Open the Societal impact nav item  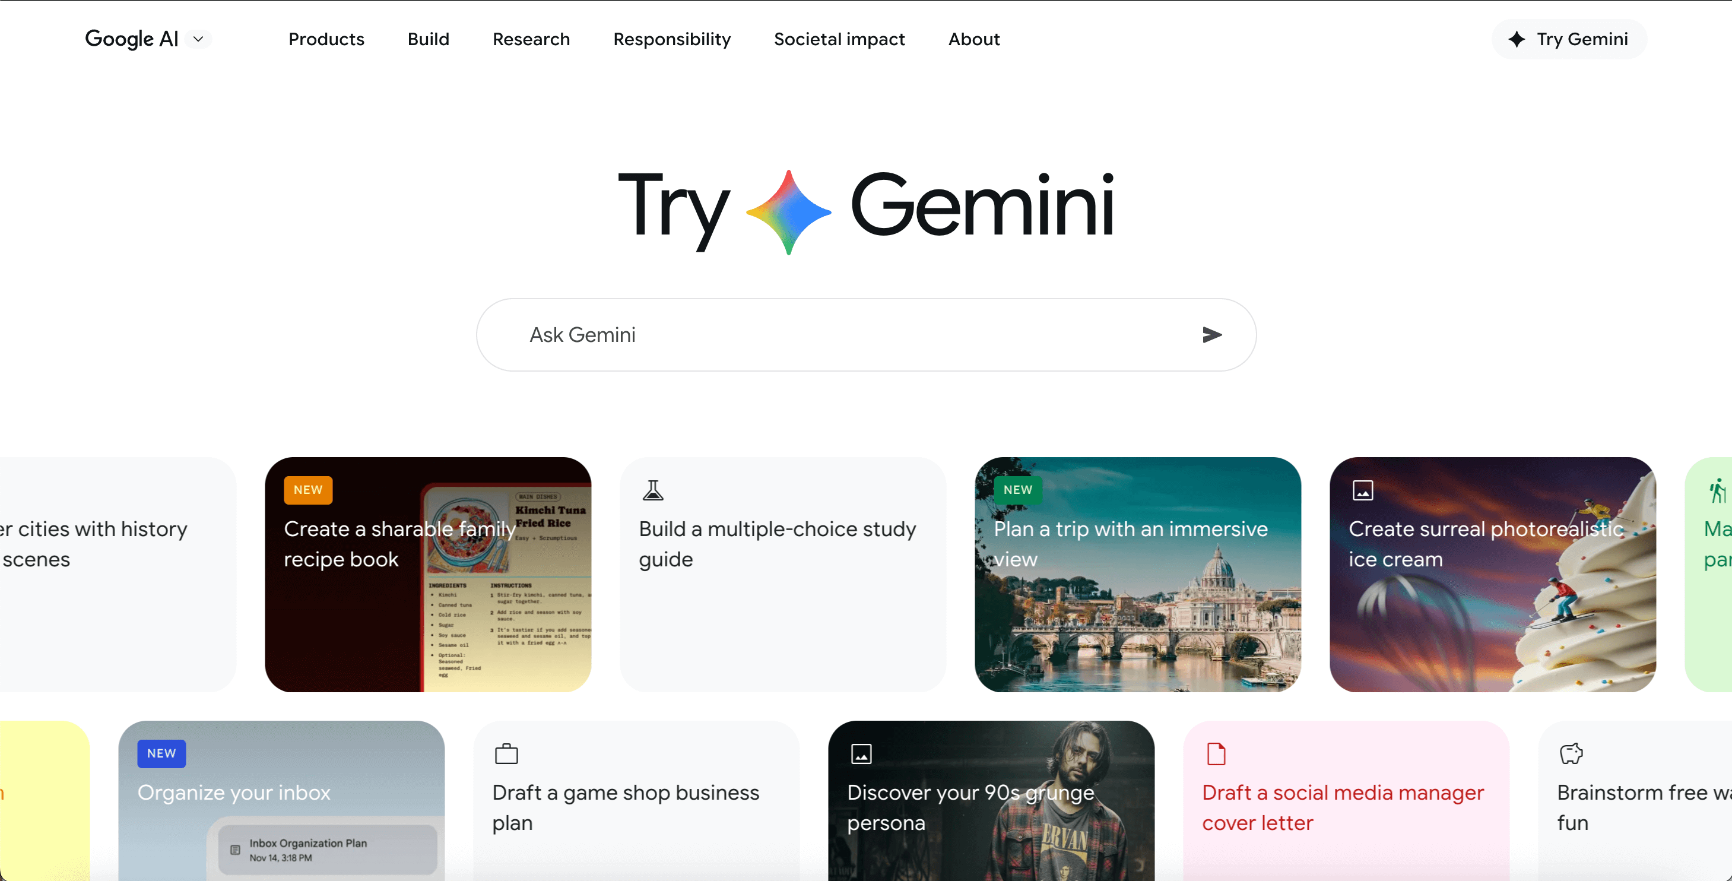click(839, 39)
